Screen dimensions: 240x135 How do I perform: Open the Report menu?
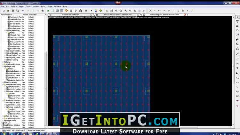43,7
